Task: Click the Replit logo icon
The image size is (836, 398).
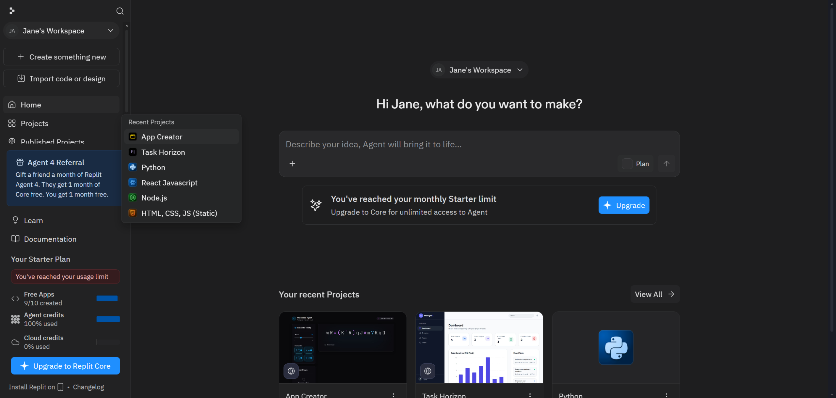Action: pos(12,11)
